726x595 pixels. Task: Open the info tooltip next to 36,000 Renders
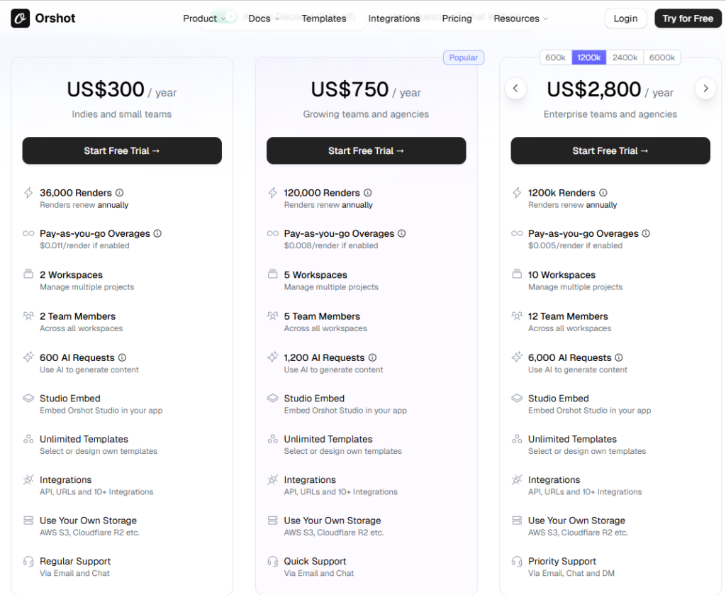pyautogui.click(x=121, y=192)
